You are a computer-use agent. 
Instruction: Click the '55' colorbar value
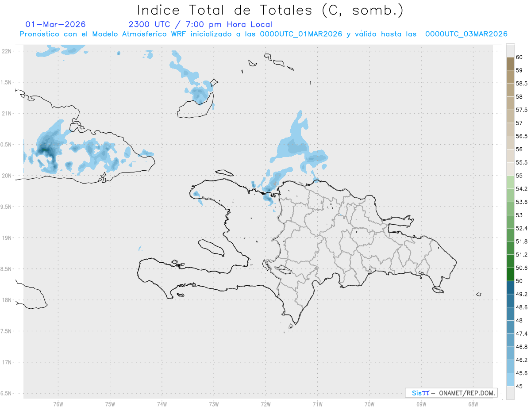[x=519, y=176]
